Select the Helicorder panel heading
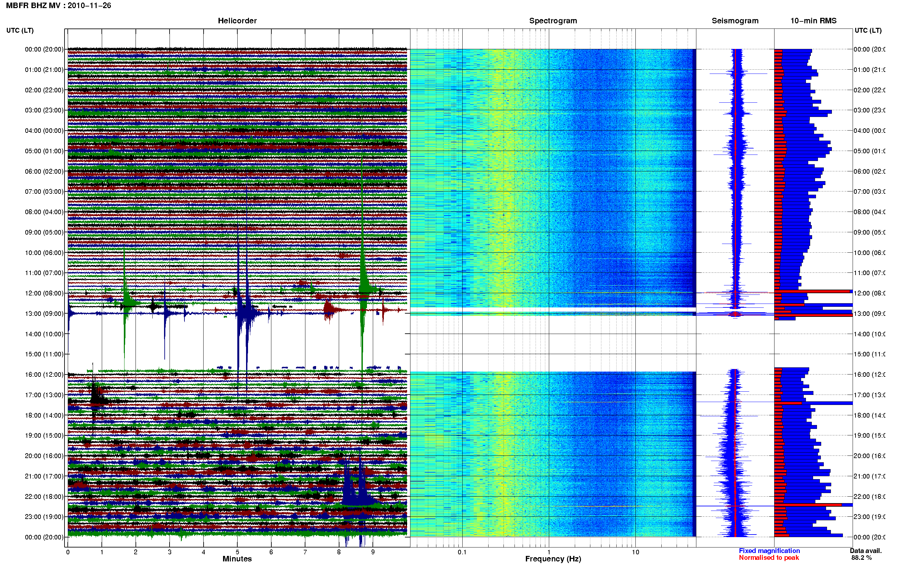The image size is (922, 576). pos(237,21)
